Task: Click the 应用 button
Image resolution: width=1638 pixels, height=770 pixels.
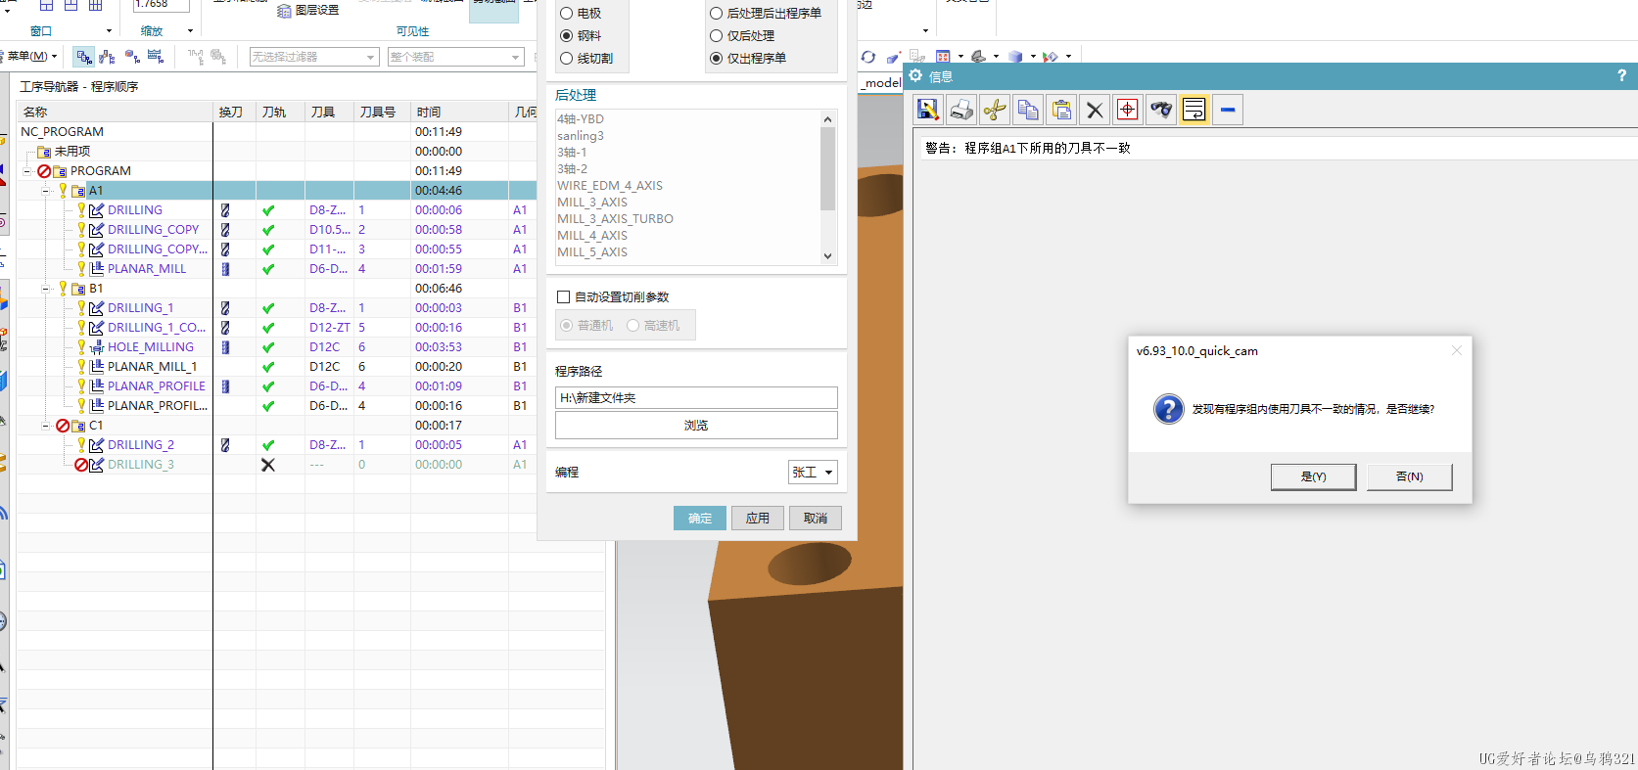Action: tap(758, 519)
